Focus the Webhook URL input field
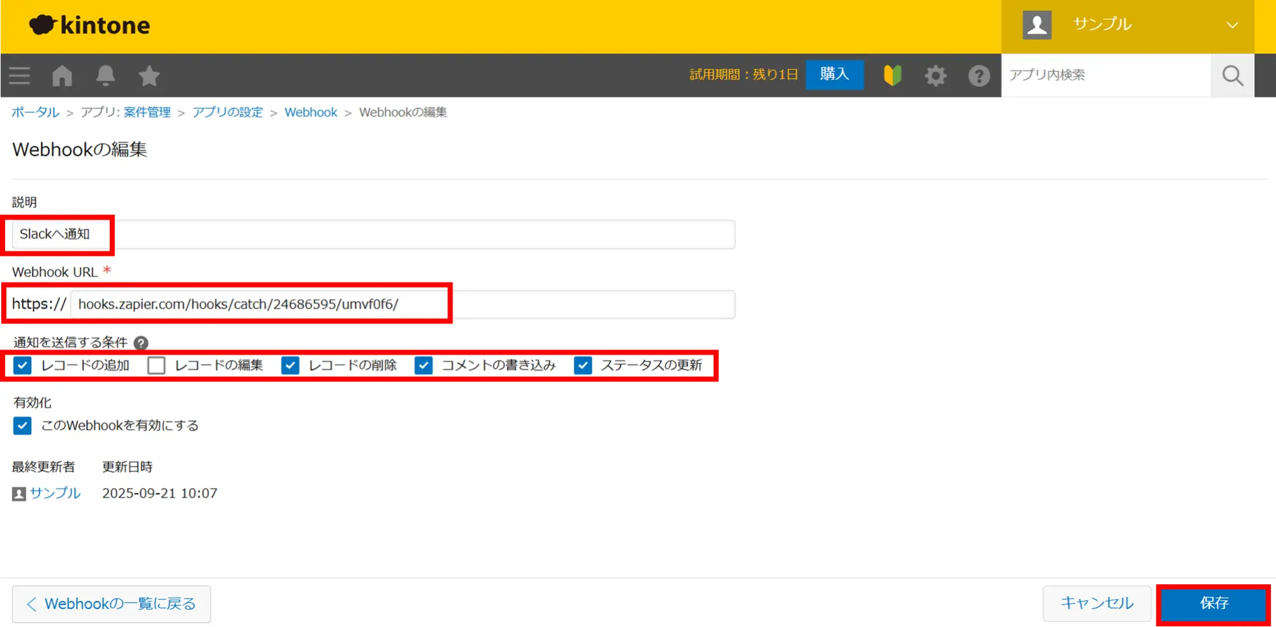Viewport: 1276px width, 627px height. [x=402, y=304]
